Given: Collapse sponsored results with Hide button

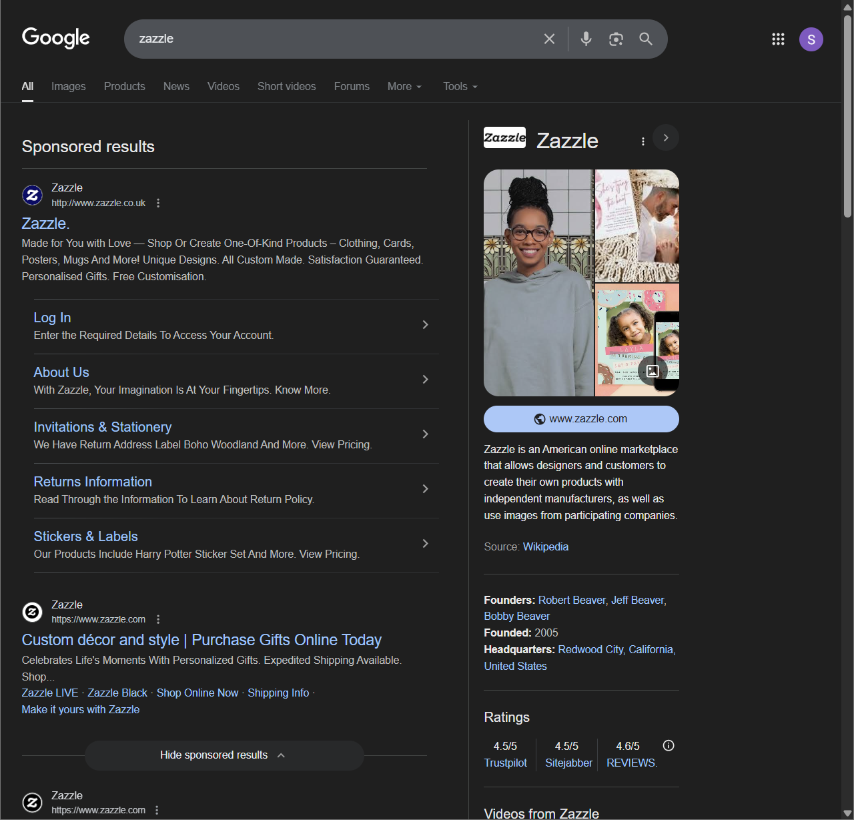Looking at the screenshot, I should tap(224, 755).
